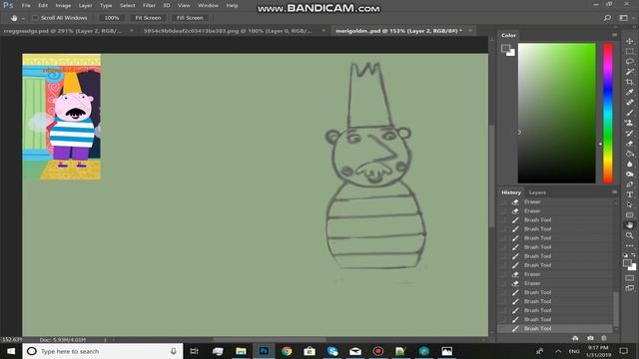Select the Lasso tool
639x359 pixels.
pos(630,62)
